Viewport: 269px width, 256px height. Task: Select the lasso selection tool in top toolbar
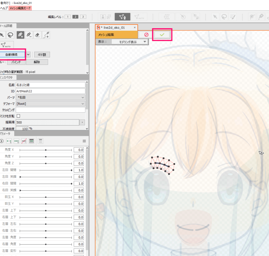pyautogui.click(x=224, y=17)
